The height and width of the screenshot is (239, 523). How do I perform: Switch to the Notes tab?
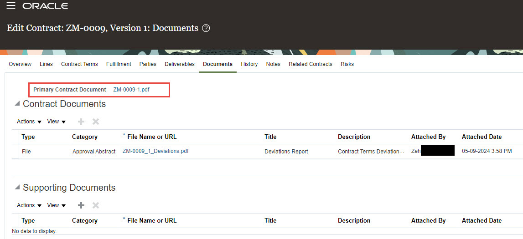(x=273, y=64)
